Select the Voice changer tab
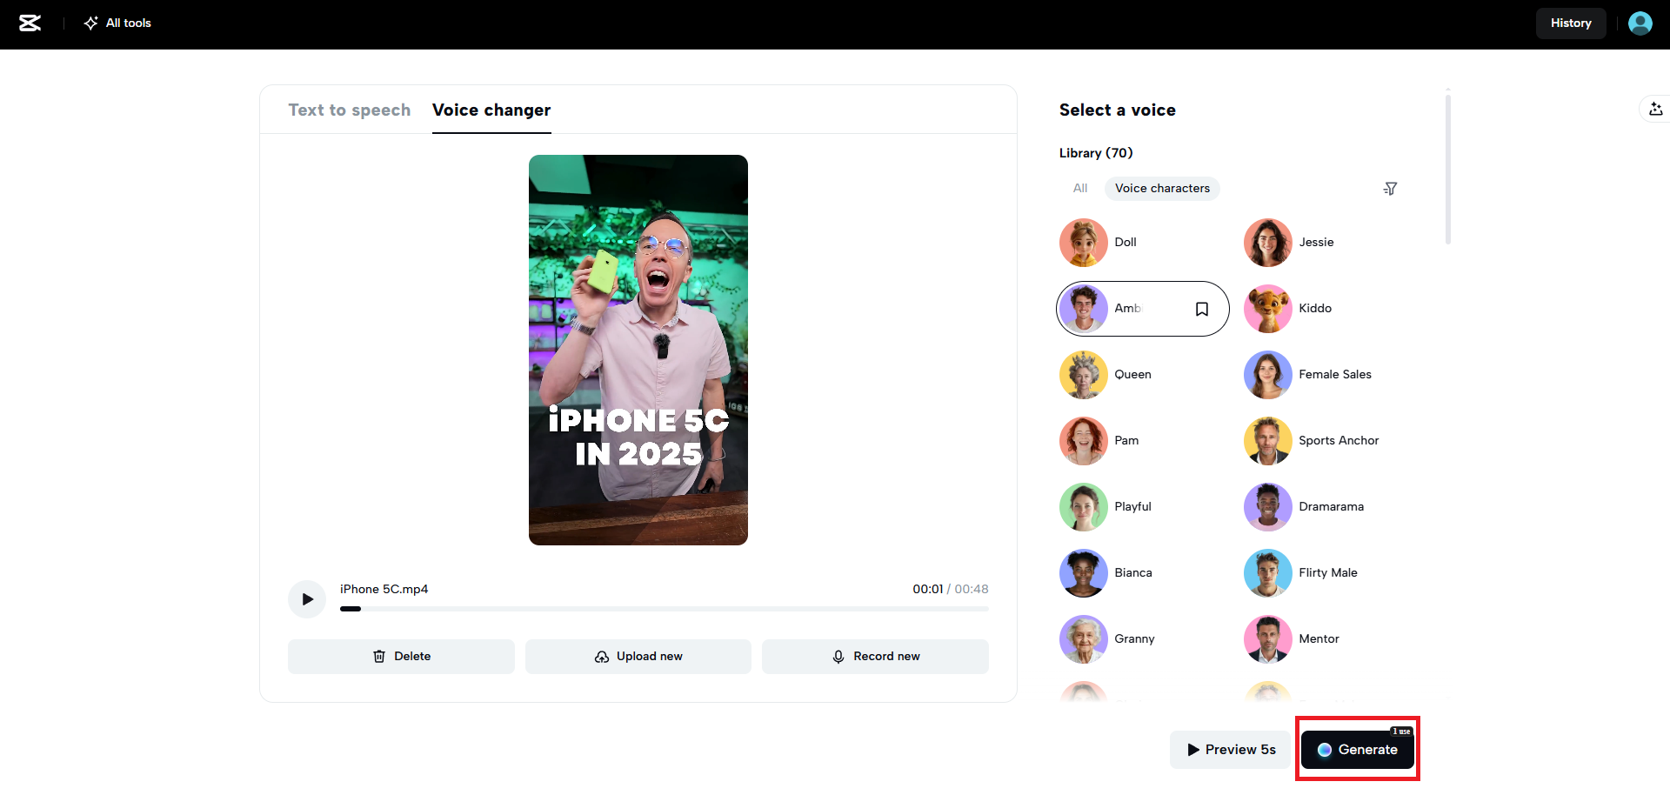This screenshot has height=795, width=1670. [491, 110]
